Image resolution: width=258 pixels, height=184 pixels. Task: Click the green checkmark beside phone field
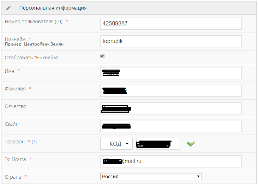191,143
